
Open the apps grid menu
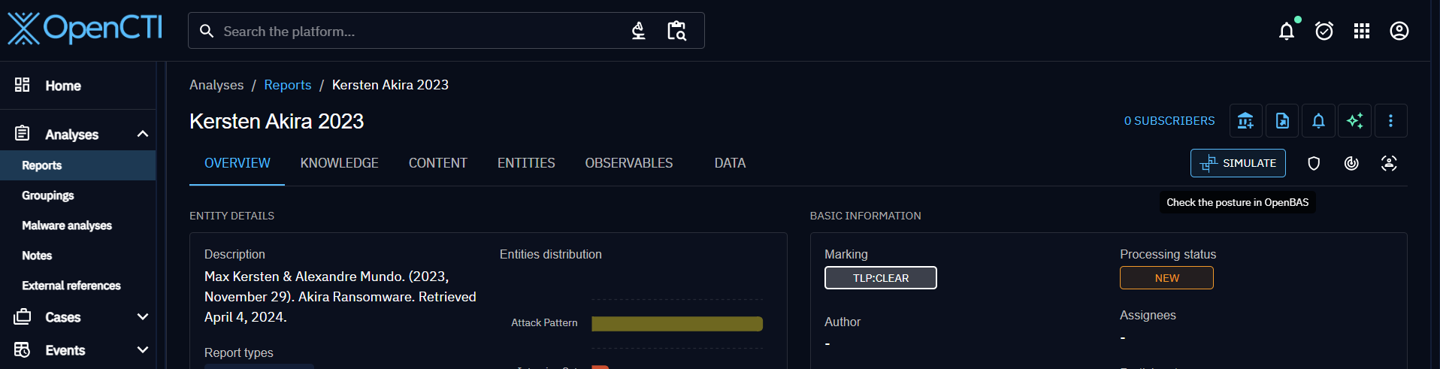1362,31
